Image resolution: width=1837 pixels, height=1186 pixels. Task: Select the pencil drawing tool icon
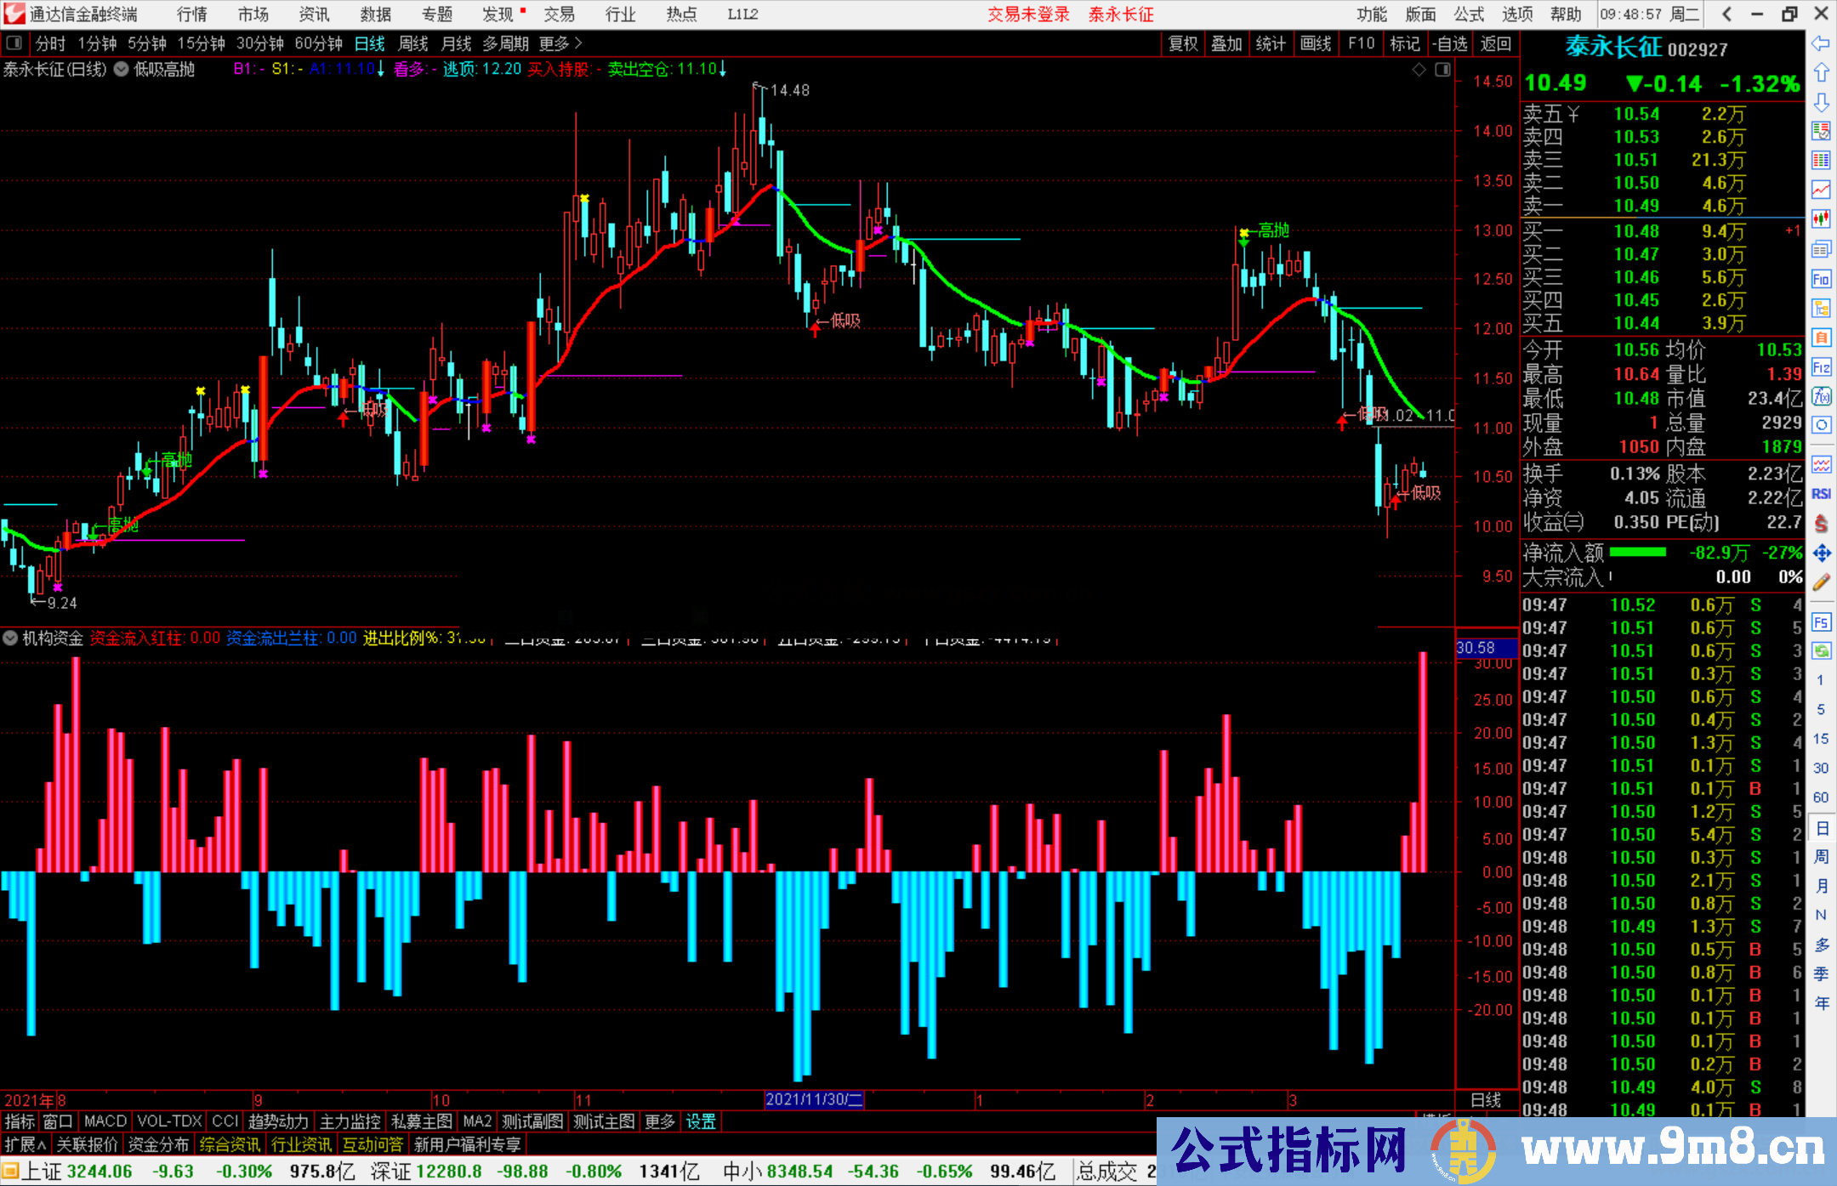point(1821,582)
